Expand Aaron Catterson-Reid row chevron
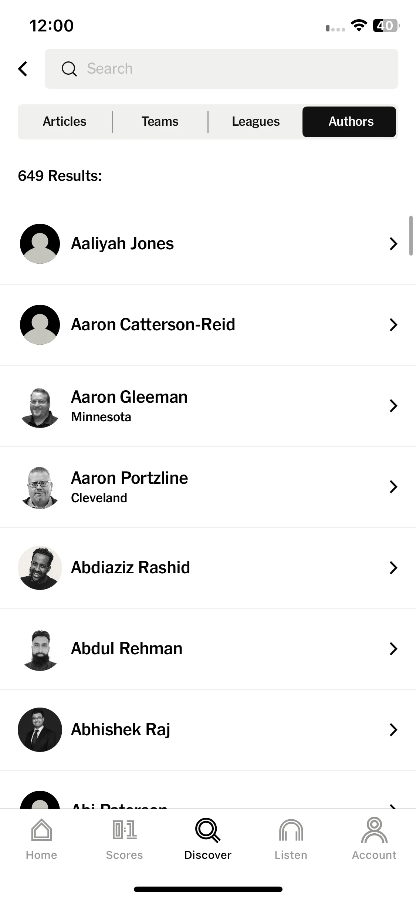The width and height of the screenshot is (416, 901). click(x=393, y=325)
